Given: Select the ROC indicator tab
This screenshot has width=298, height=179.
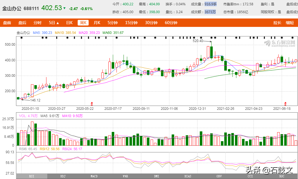Looking at the screenshot, I should pyautogui.click(x=282, y=176).
